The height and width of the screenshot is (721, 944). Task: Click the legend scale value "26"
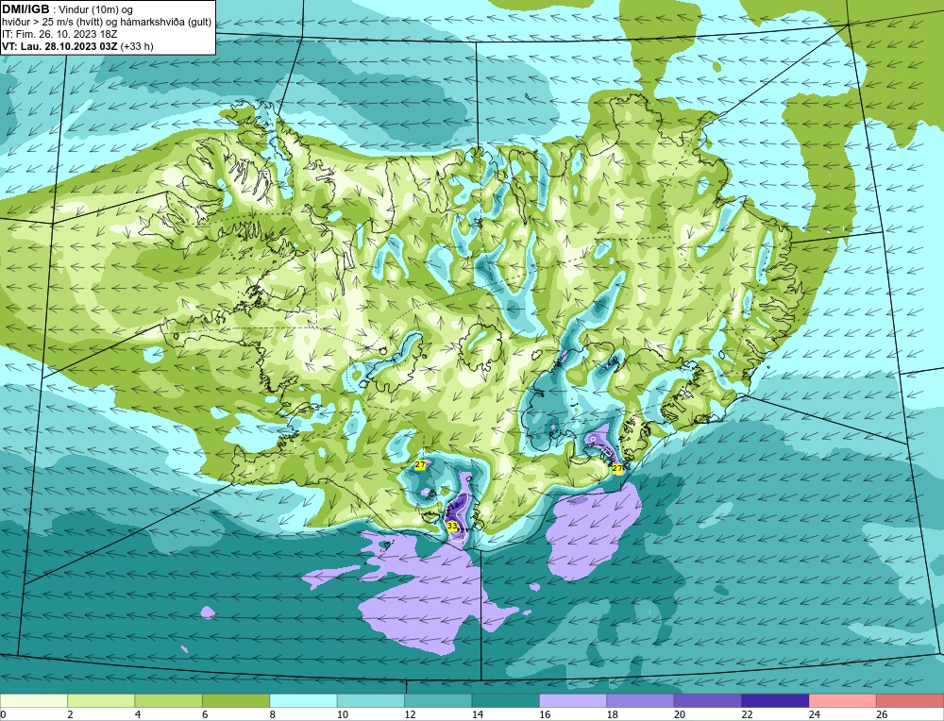click(x=882, y=714)
